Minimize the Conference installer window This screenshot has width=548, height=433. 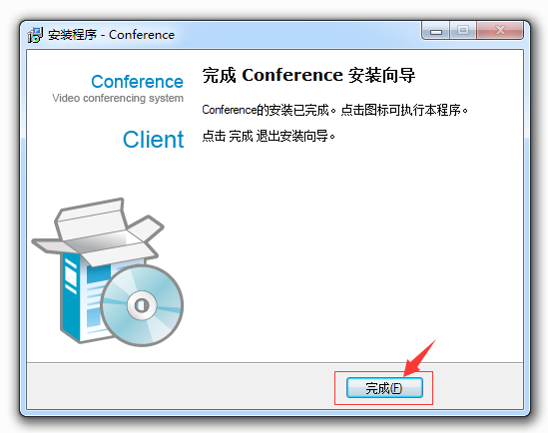(x=436, y=32)
